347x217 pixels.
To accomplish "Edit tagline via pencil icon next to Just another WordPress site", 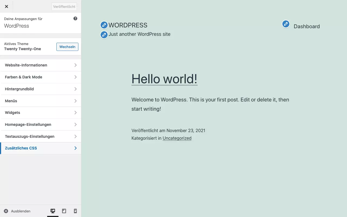I will click(x=104, y=35).
